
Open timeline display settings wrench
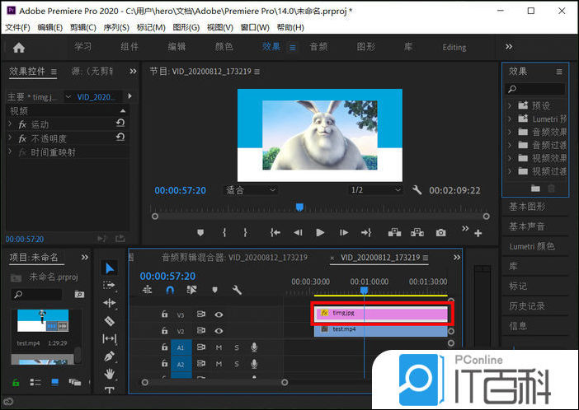(x=237, y=290)
